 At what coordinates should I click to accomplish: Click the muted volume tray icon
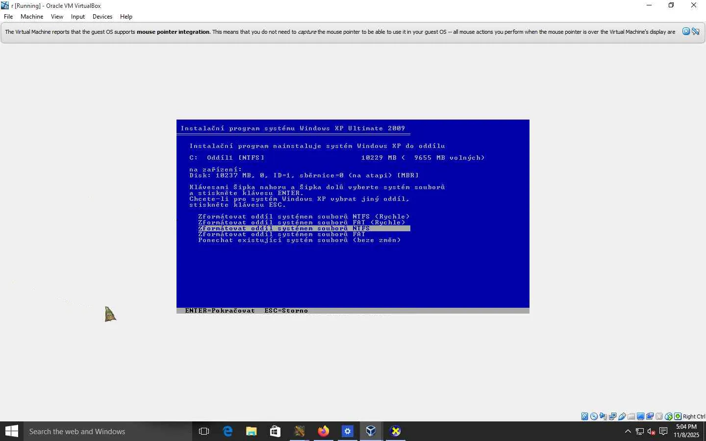(652, 431)
